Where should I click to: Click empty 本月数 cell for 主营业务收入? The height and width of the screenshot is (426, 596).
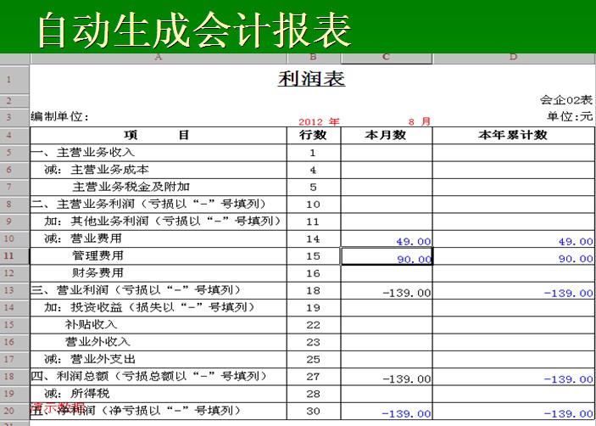pos(387,153)
